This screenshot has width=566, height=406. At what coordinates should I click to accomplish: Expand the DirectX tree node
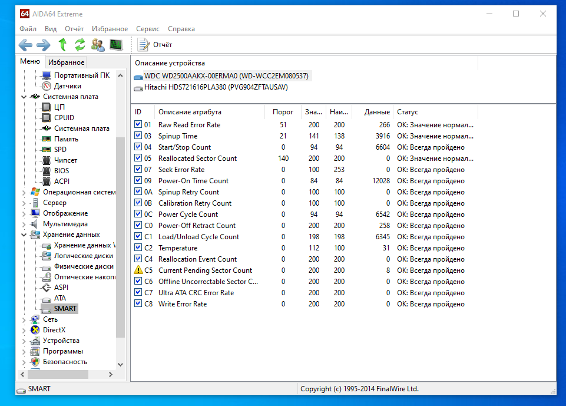(x=24, y=330)
